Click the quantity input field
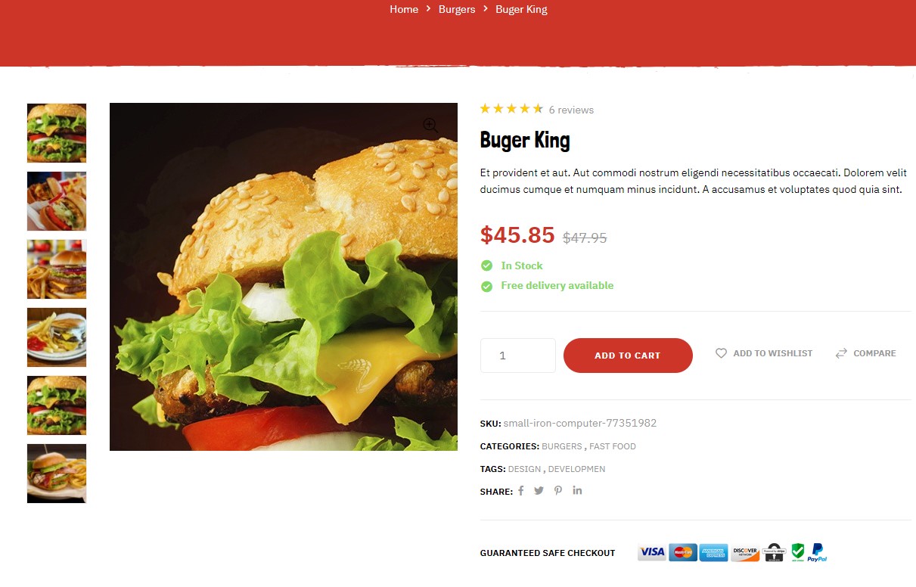916x587 pixels. point(518,356)
